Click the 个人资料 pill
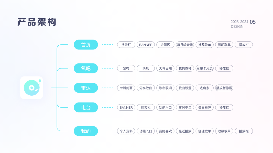 pos(126,131)
